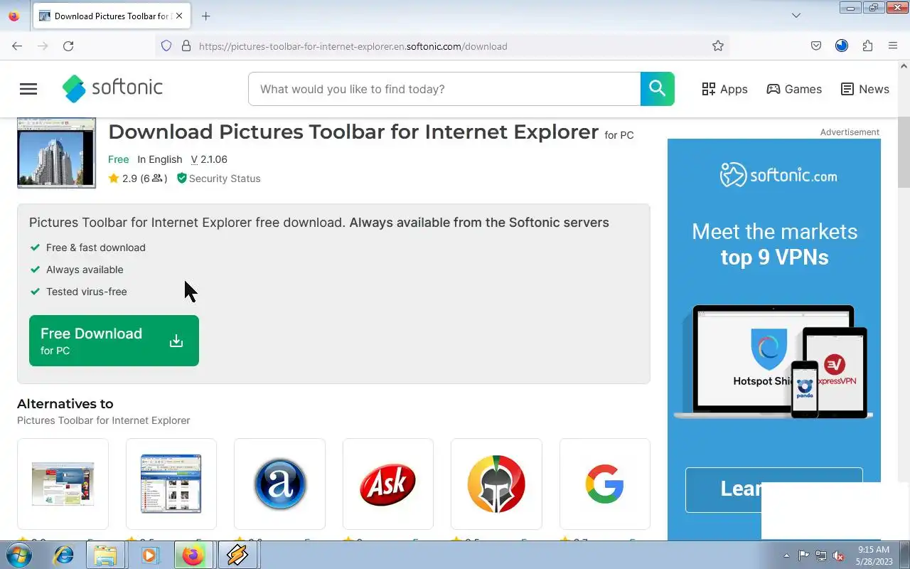The image size is (910, 569).
Task: Open the helmet icon alternative app
Action: tap(496, 484)
